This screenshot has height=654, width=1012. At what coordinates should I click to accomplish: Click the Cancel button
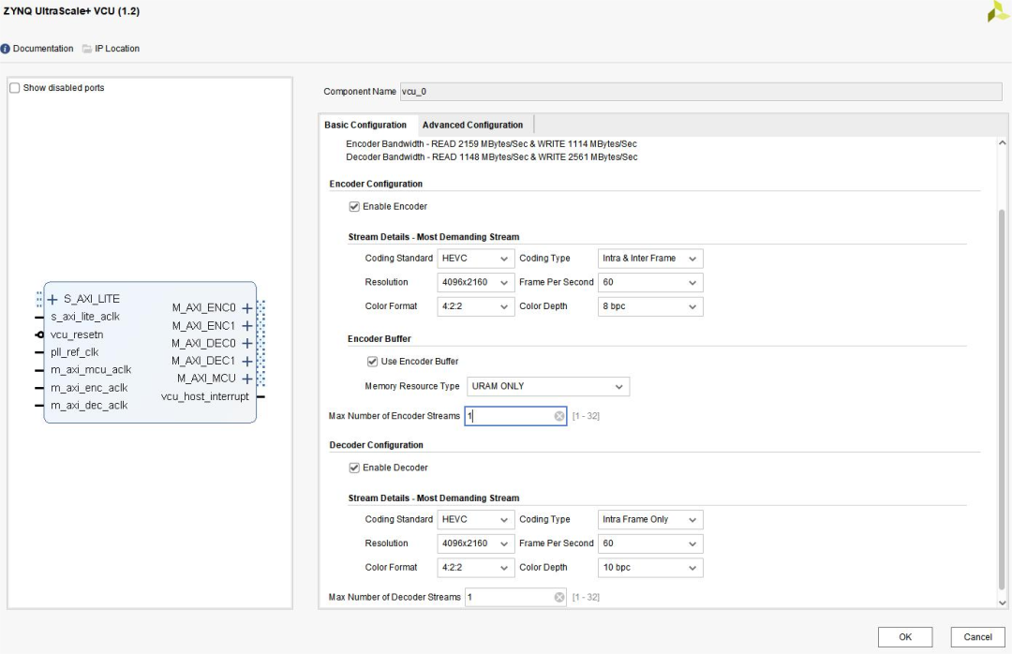[977, 637]
